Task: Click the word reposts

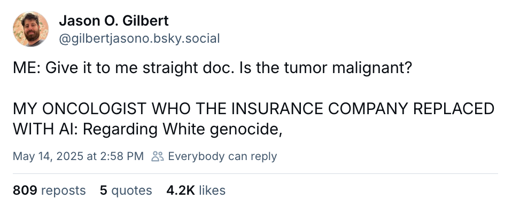Action: click(x=64, y=190)
